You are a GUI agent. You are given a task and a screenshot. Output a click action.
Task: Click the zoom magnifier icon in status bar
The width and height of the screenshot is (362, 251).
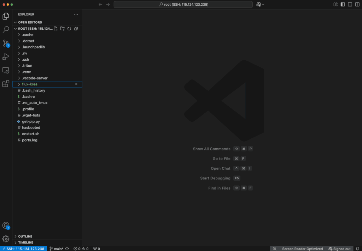coord(274,249)
